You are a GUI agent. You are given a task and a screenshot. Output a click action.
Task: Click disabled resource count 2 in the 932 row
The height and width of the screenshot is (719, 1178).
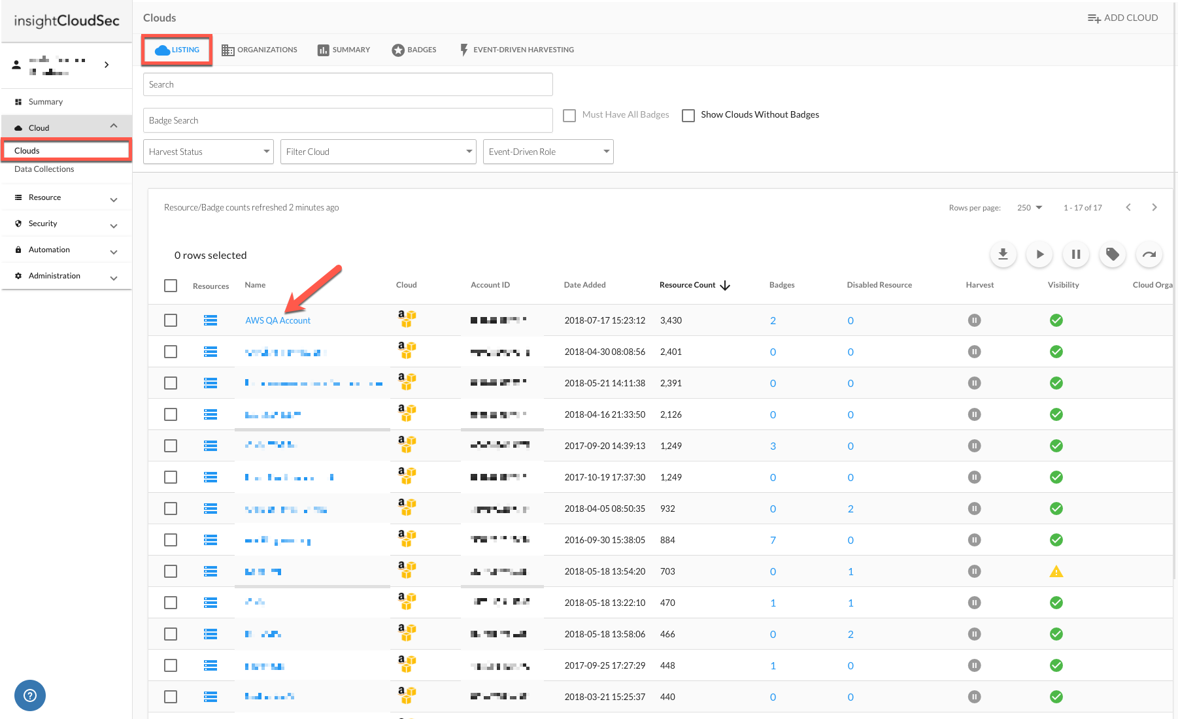point(850,509)
